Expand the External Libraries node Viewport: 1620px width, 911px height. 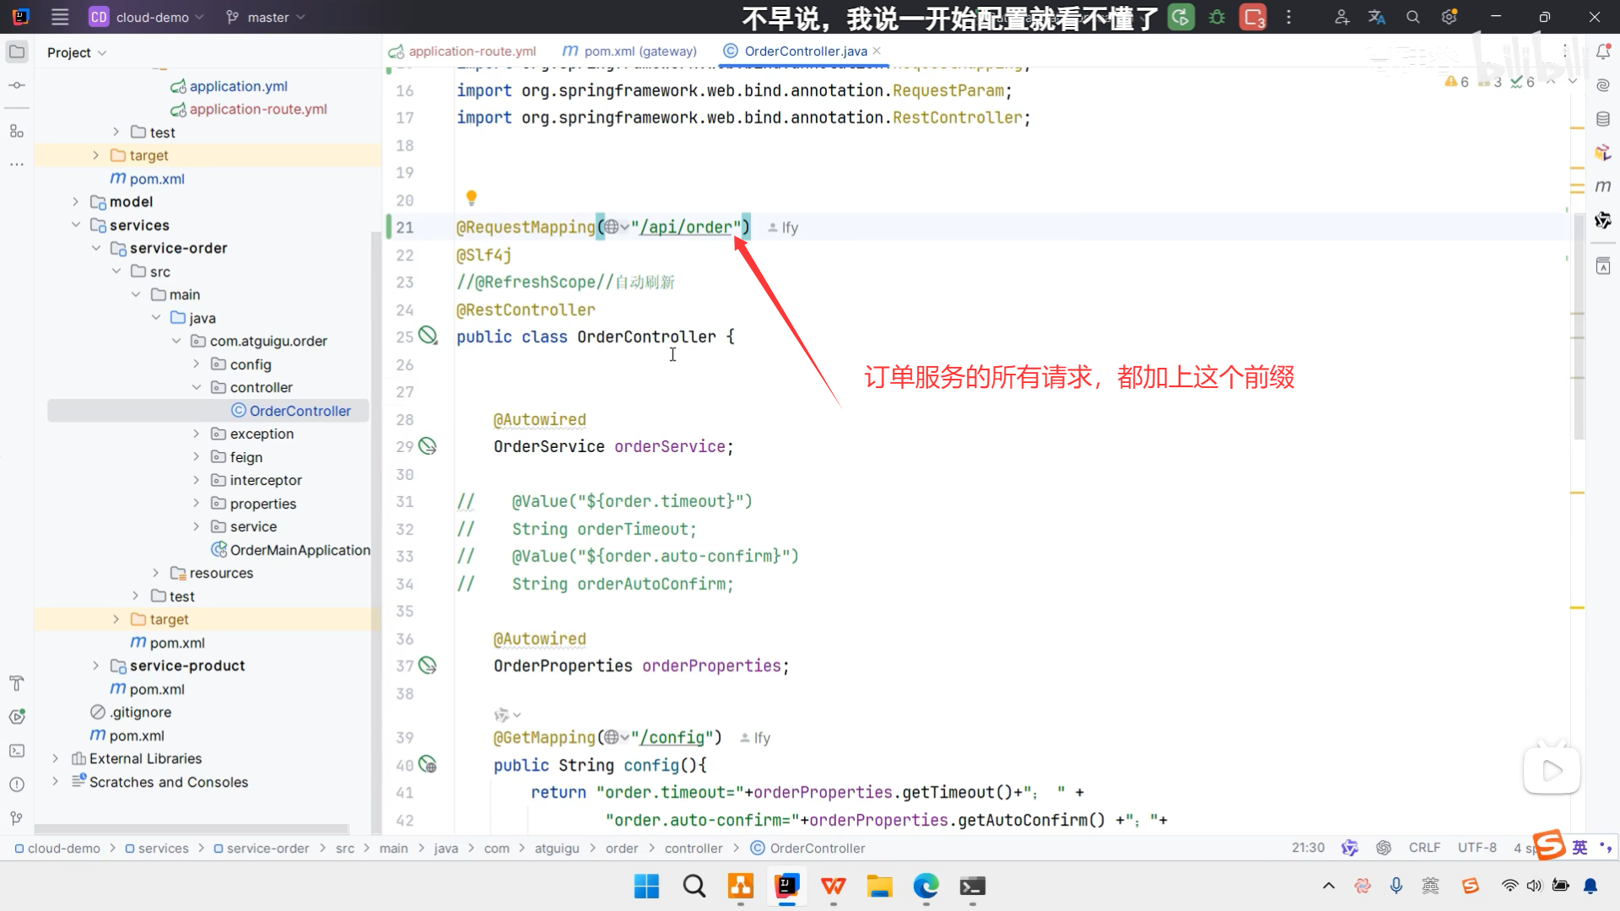pyautogui.click(x=56, y=758)
